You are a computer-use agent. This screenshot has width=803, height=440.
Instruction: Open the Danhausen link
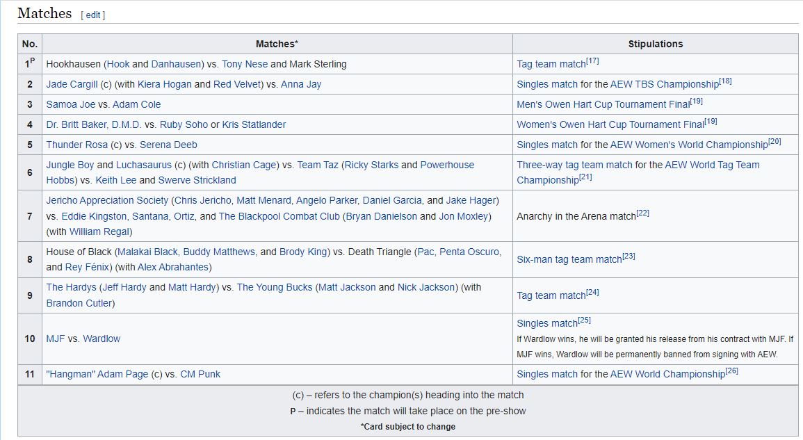[176, 64]
